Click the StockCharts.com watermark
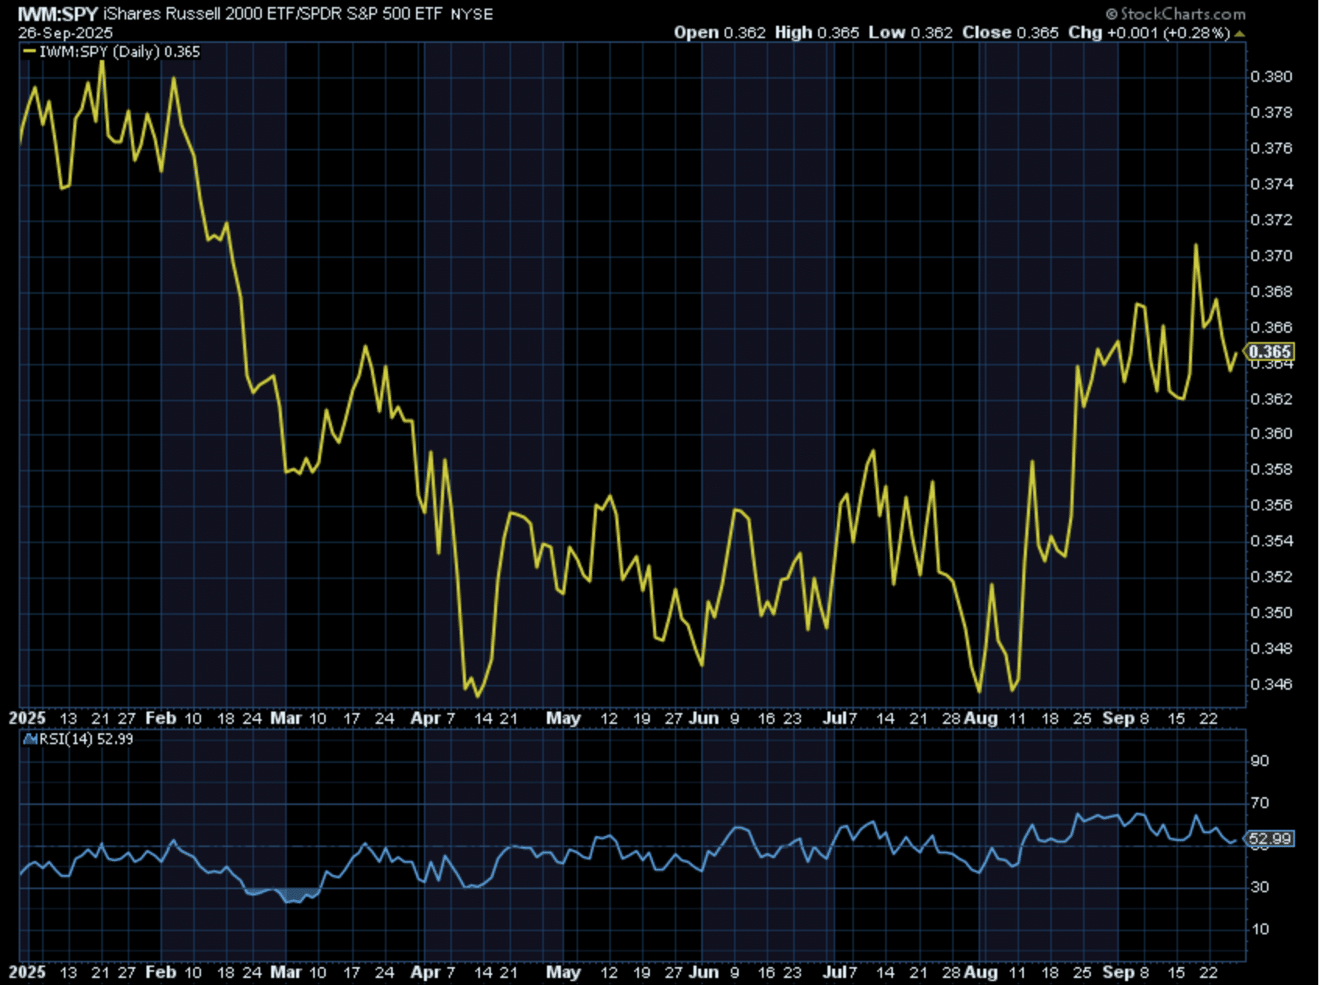Screen dimensions: 1323x985 [x=1175, y=14]
